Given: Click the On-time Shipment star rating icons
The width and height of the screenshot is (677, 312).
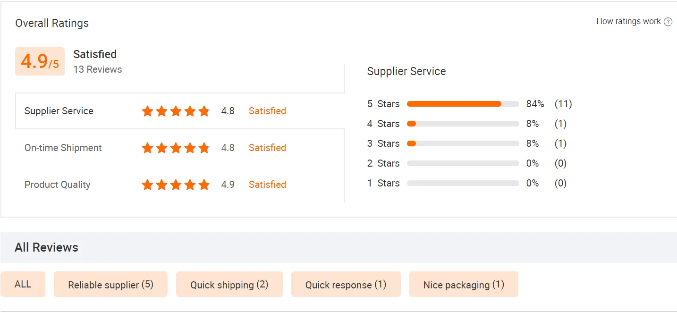Looking at the screenshot, I should click(176, 148).
